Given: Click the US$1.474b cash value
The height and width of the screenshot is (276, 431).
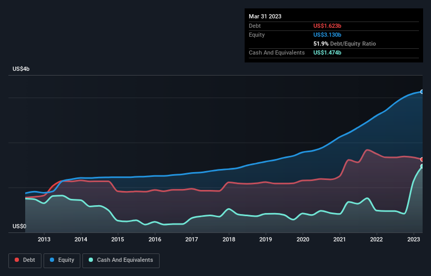Looking at the screenshot, I should [x=327, y=52].
